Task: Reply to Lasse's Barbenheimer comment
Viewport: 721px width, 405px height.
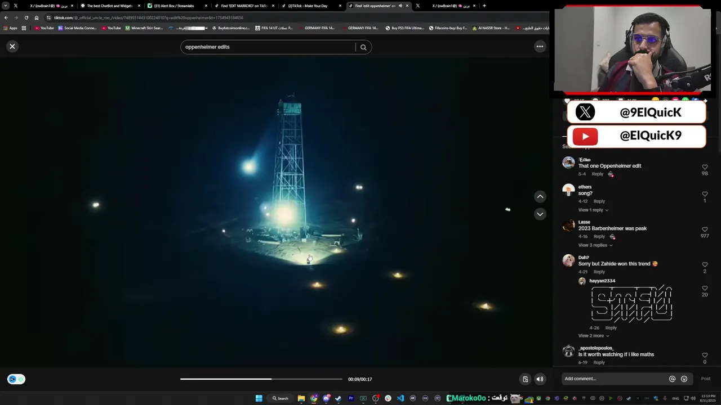Action: tap(599, 237)
